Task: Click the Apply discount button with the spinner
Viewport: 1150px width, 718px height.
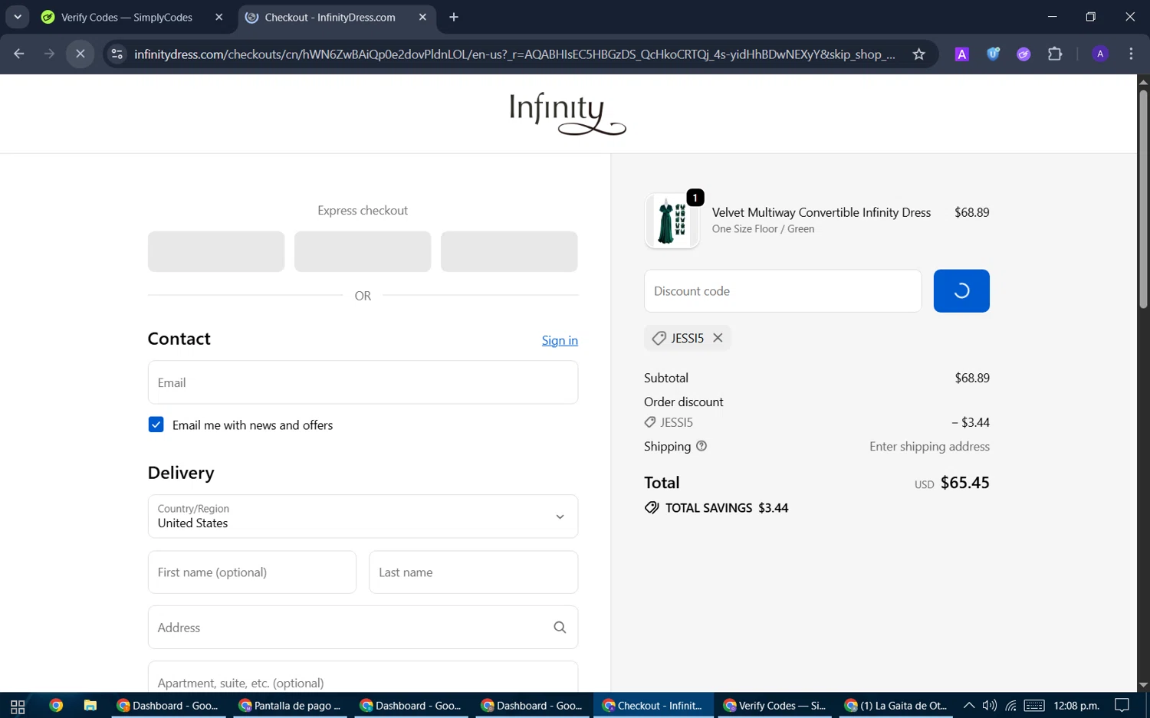Action: pyautogui.click(x=961, y=291)
